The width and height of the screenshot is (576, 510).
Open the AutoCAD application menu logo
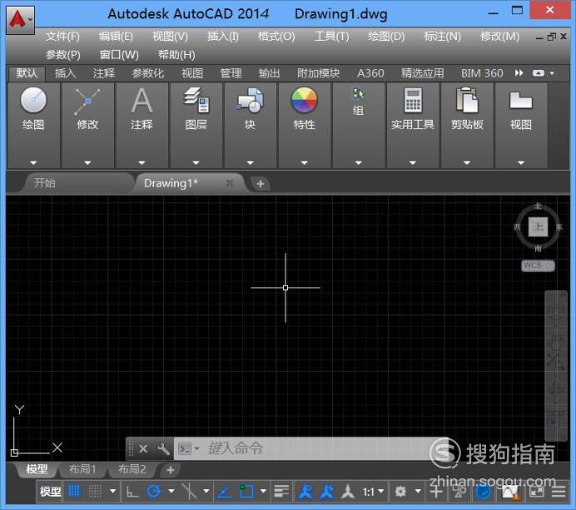click(x=20, y=19)
